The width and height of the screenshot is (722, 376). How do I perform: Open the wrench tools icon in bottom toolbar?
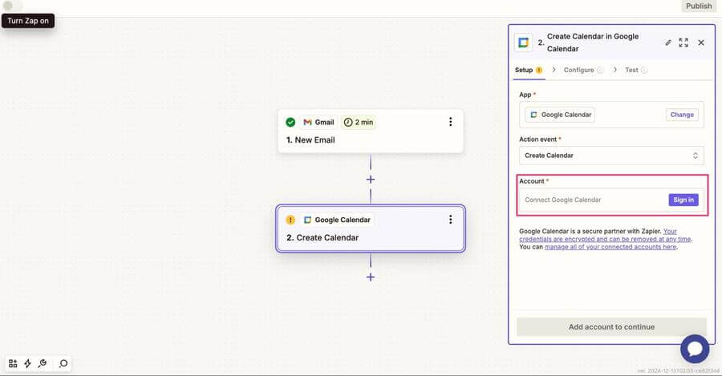(43, 364)
